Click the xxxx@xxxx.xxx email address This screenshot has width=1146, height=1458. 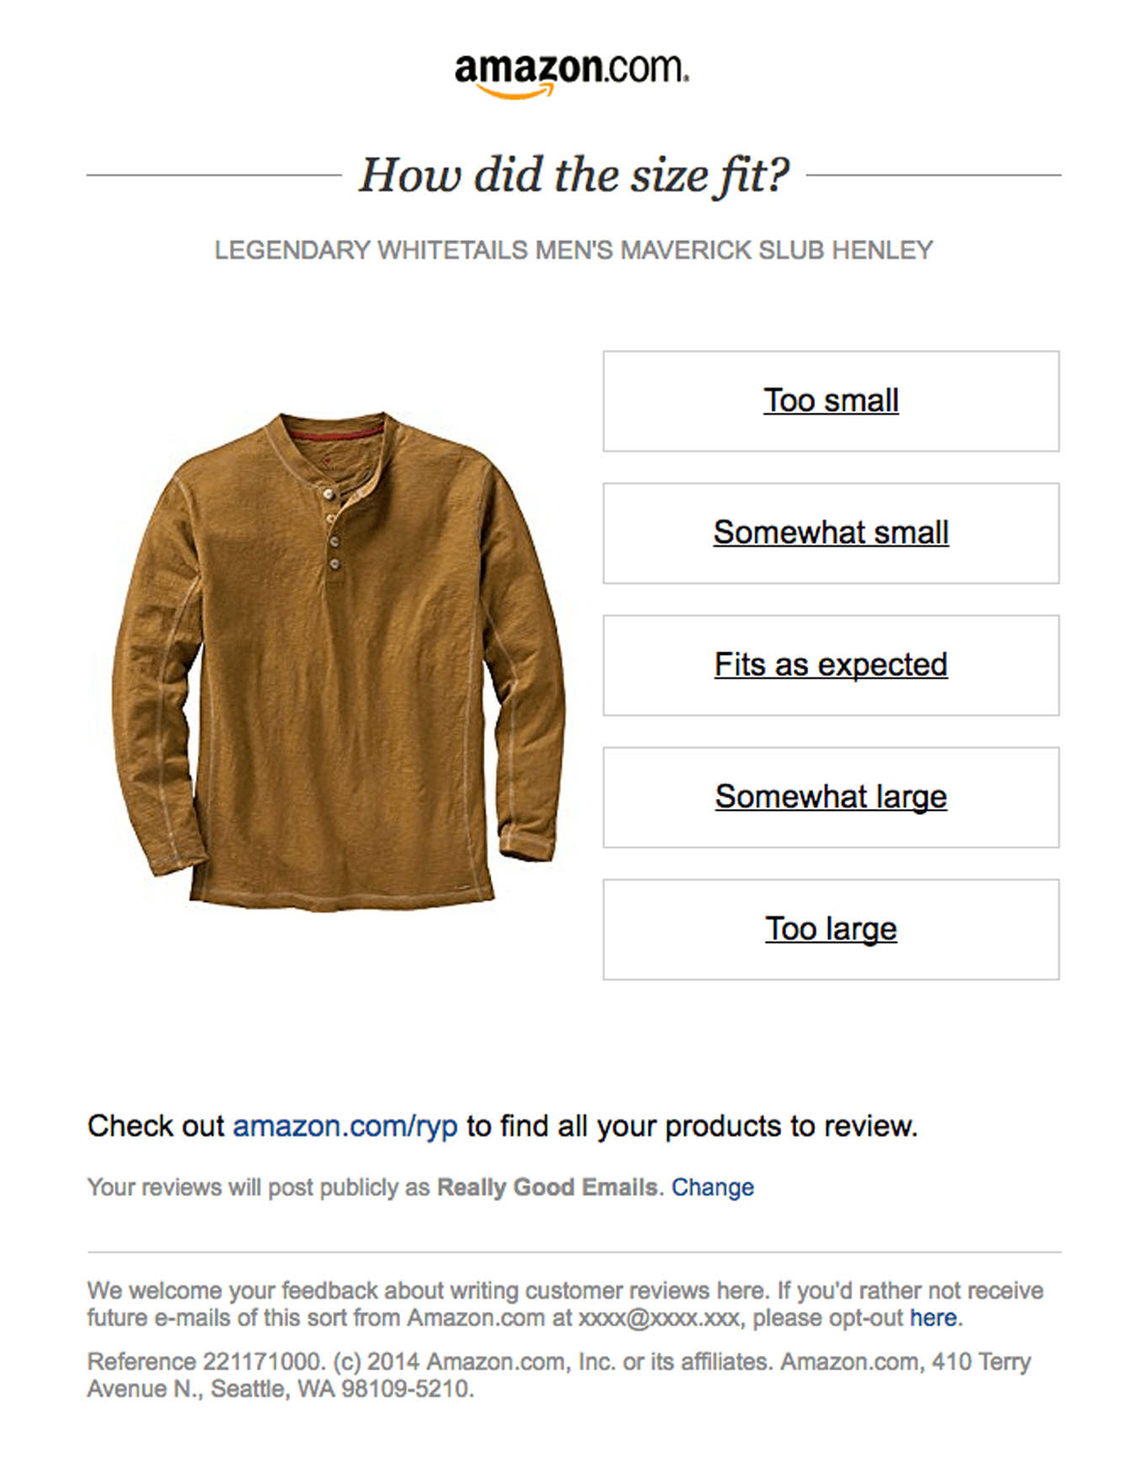point(659,1318)
